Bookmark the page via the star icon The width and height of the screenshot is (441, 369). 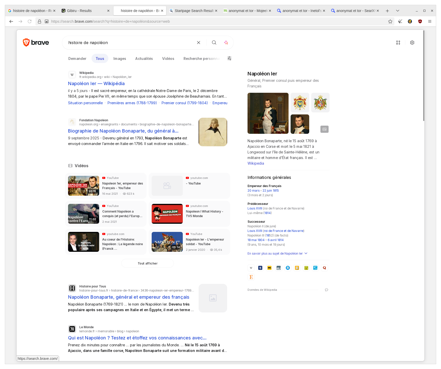390,21
